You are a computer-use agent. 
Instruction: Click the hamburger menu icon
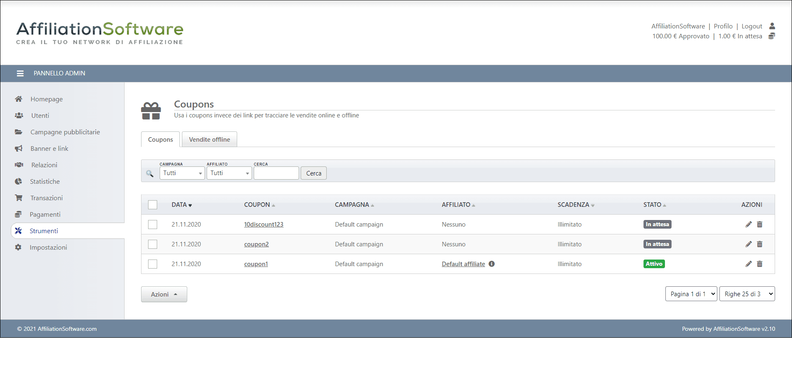(x=20, y=73)
